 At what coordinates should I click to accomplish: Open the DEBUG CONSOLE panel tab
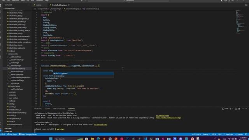[x=59, y=109]
